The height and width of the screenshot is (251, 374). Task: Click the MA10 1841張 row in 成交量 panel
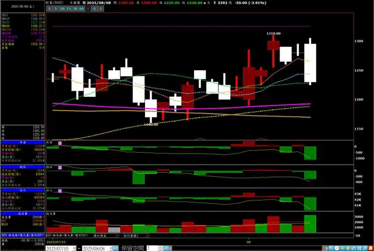[23, 224]
